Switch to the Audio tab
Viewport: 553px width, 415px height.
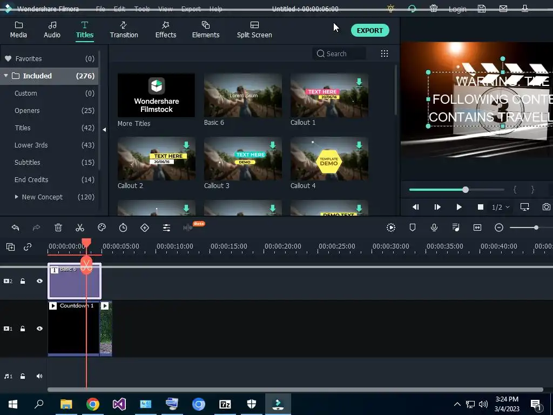[x=52, y=30]
